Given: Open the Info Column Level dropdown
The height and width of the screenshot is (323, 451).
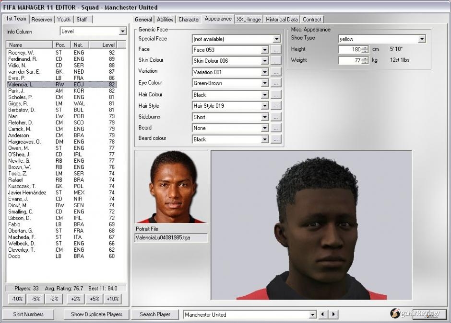Looking at the screenshot, I should click(122, 31).
